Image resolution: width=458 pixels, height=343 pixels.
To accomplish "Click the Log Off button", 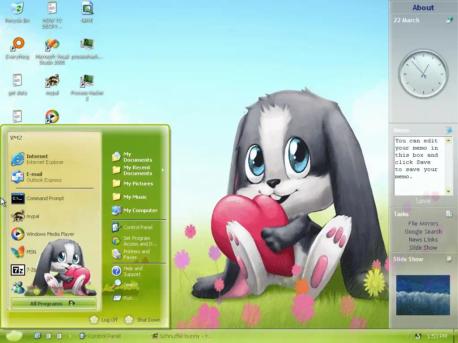I will click(x=104, y=320).
